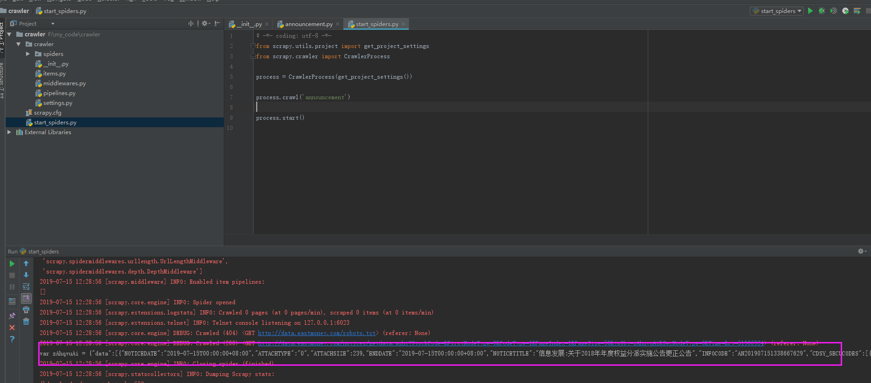Toggle soft-wrap in Run console

click(x=26, y=287)
